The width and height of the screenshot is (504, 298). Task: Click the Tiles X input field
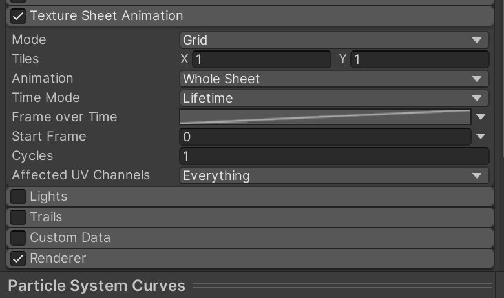[x=261, y=59]
